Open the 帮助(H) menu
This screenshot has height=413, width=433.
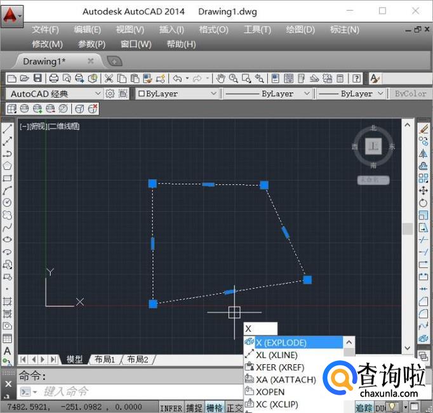tap(181, 44)
